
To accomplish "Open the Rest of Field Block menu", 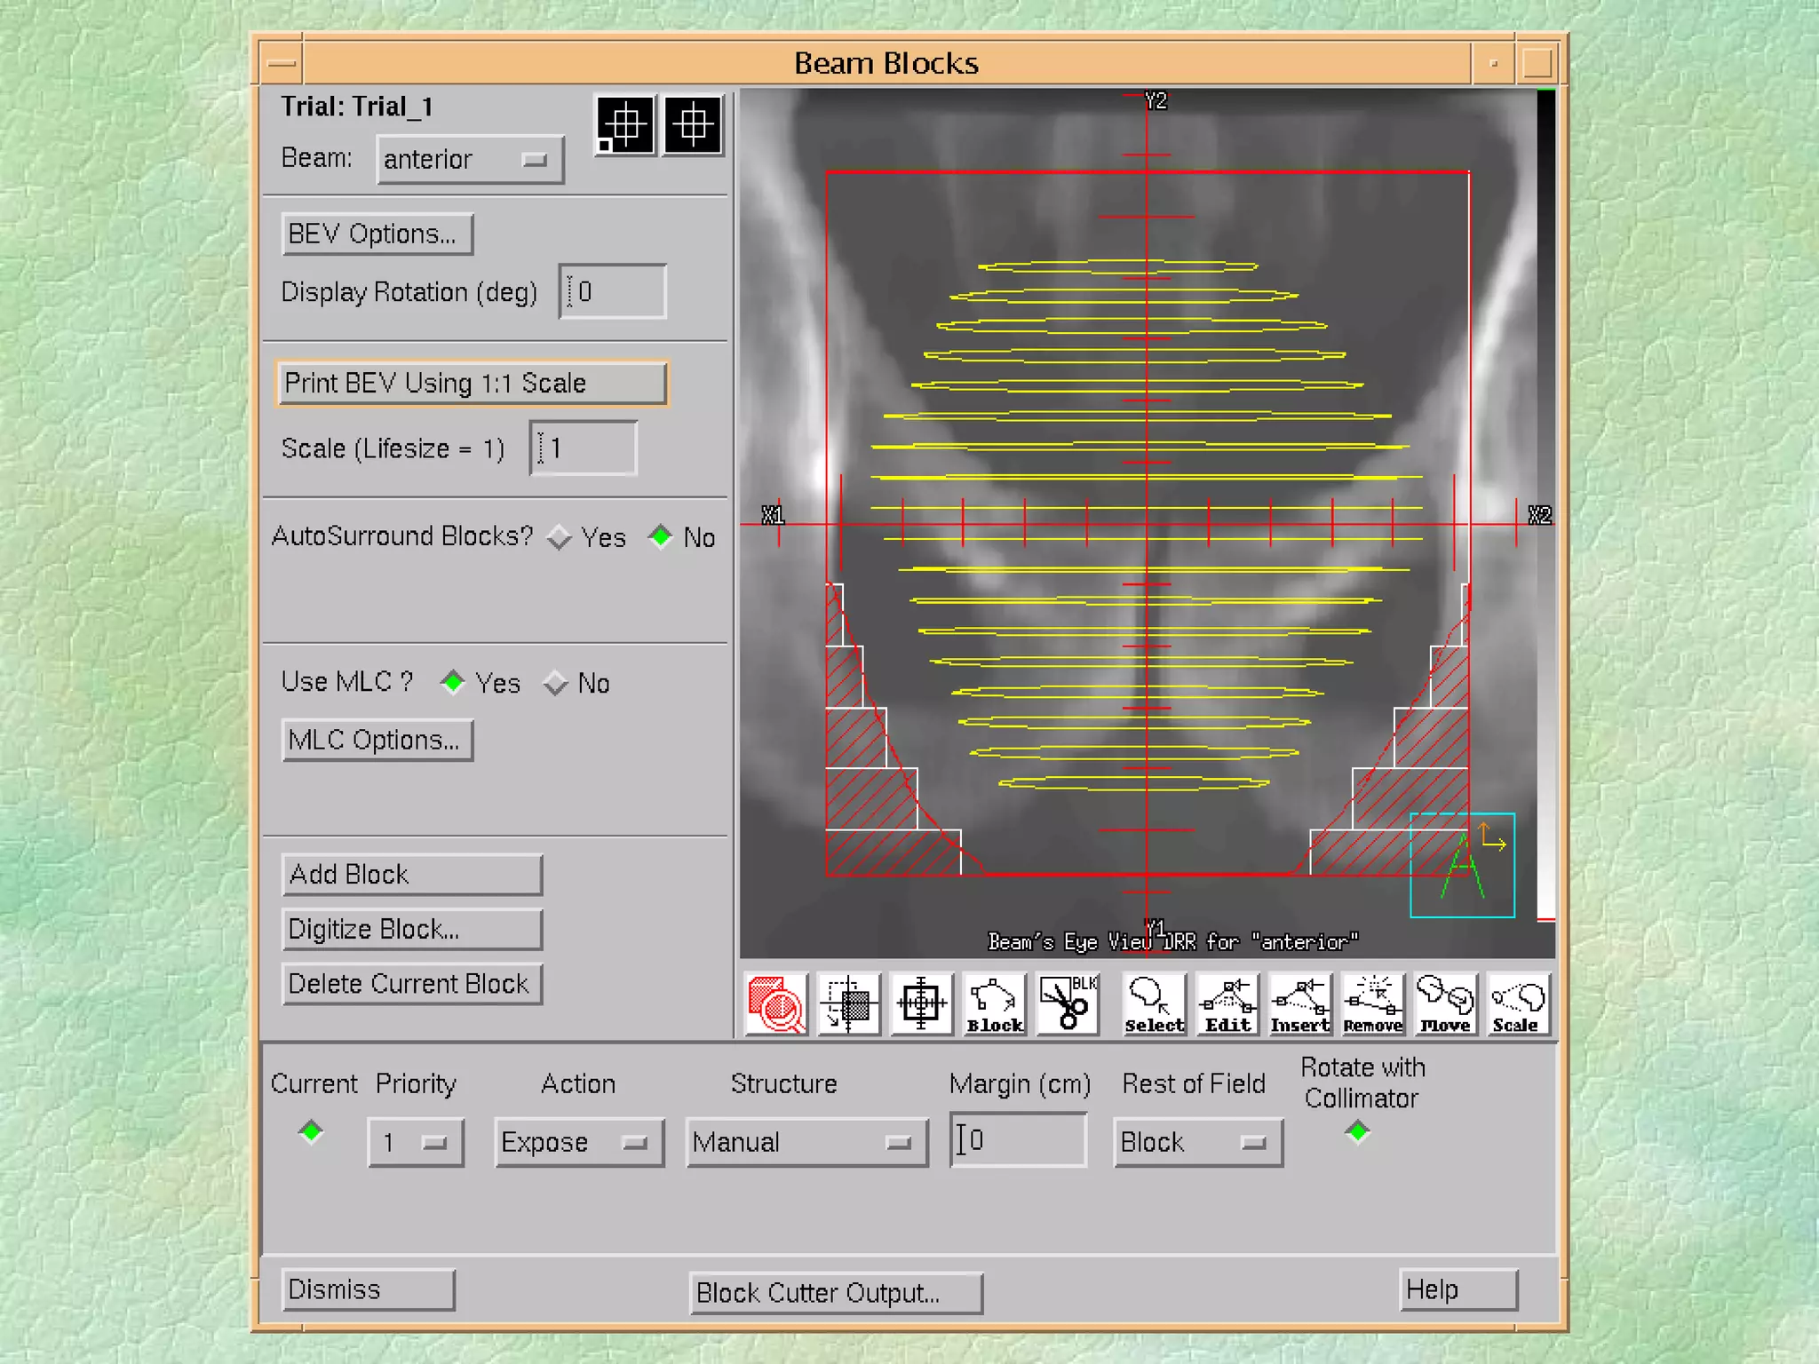I will [x=1197, y=1142].
